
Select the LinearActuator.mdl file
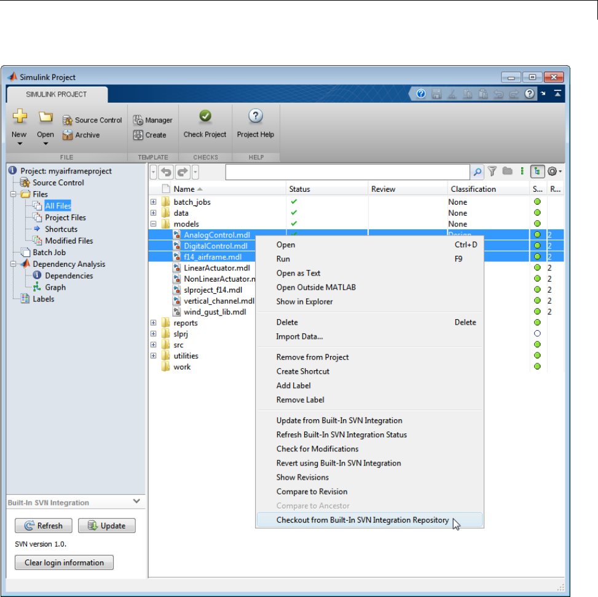click(x=216, y=268)
